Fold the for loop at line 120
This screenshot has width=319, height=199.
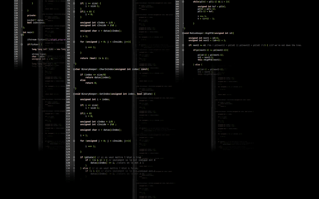pos(74,141)
